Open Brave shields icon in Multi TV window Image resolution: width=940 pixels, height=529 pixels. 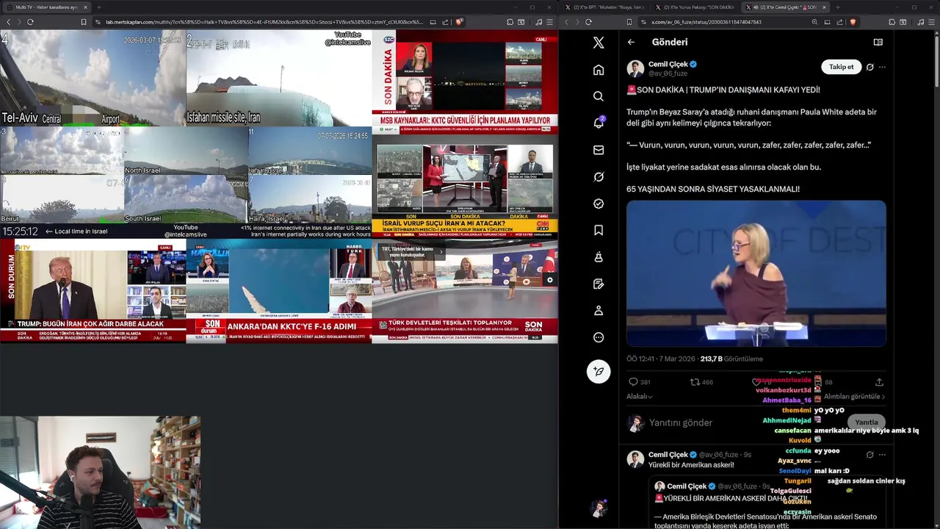point(459,22)
